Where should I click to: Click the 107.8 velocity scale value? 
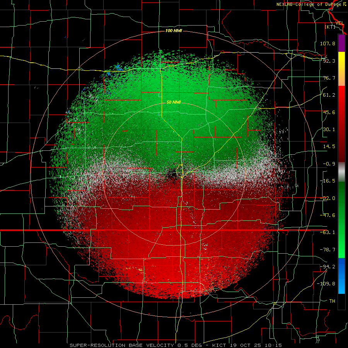tap(328, 43)
